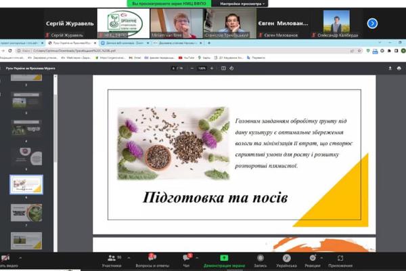Zoom in the PDF with plus button
This screenshot has width=406, height=271.
pos(212,68)
